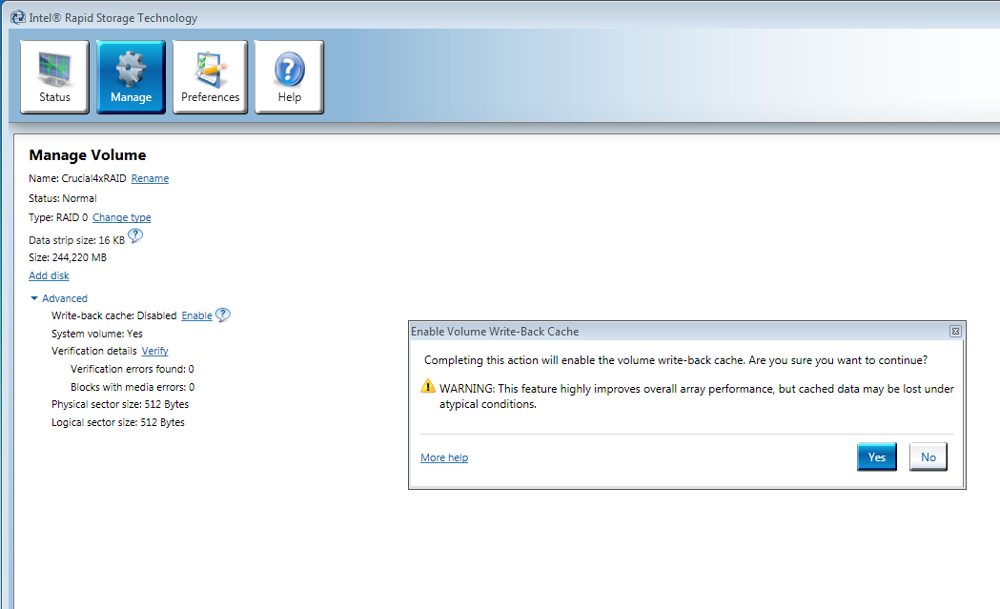Click 'Size: 244,220 MB' text

point(68,257)
